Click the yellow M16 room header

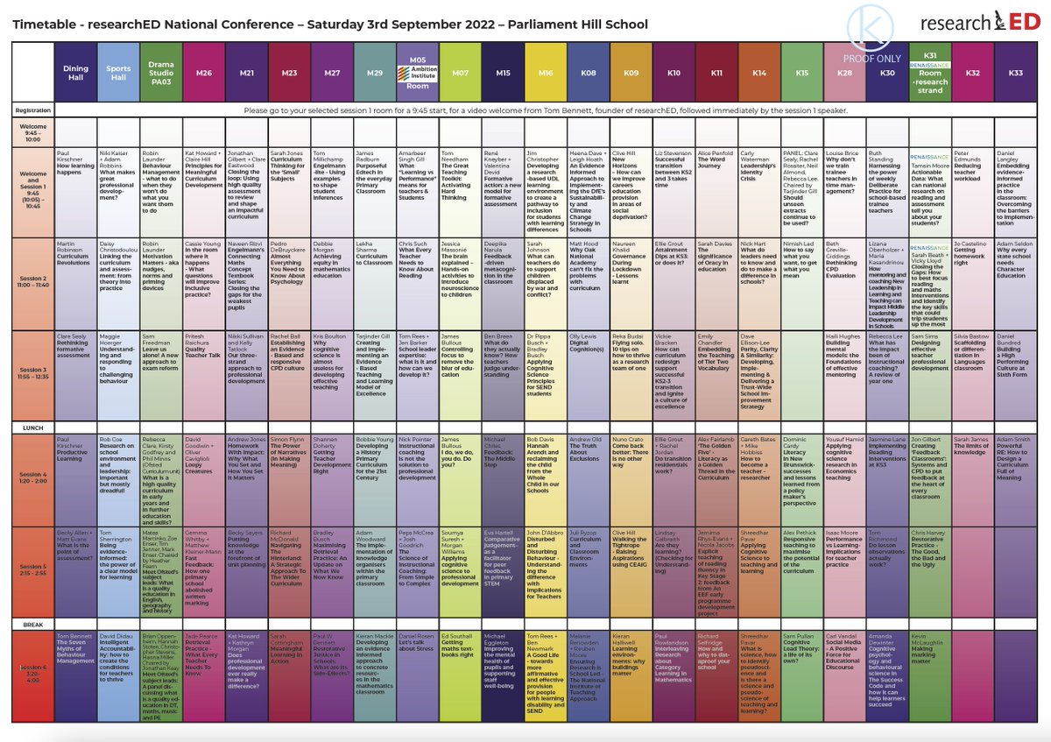[x=546, y=73]
